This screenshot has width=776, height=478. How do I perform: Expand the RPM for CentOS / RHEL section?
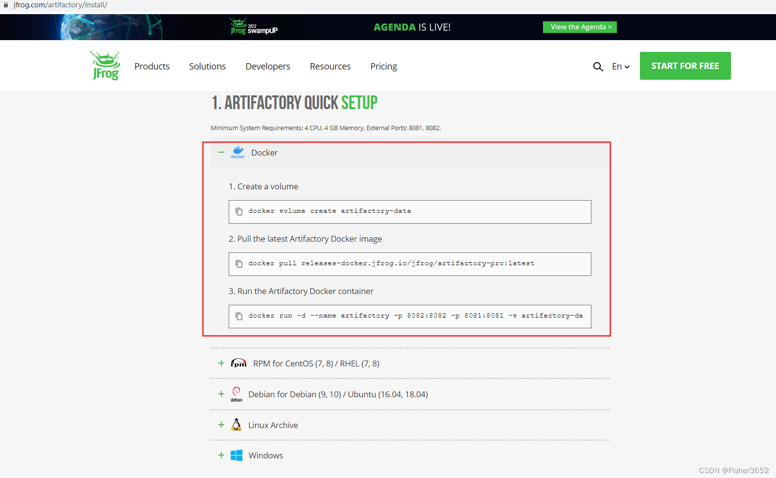click(x=221, y=363)
